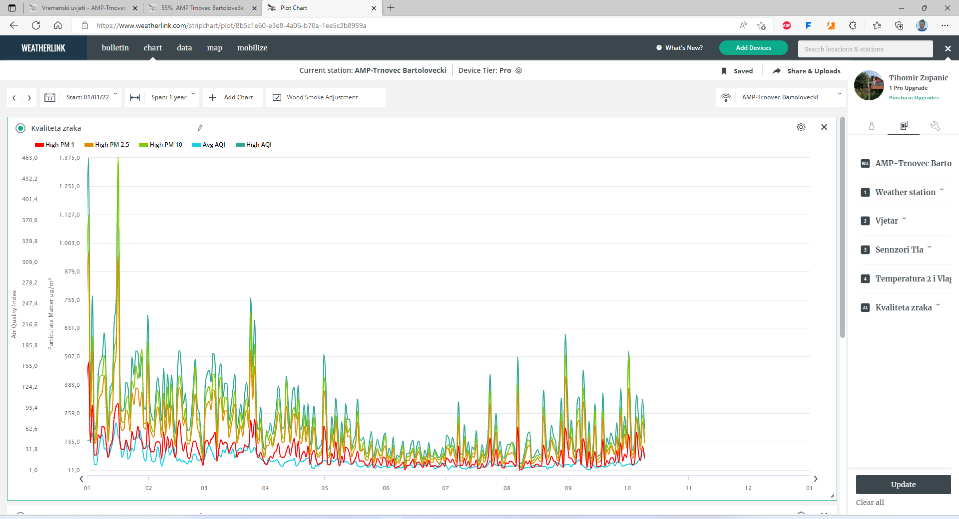Open the map page
The height and width of the screenshot is (519, 959).
(215, 48)
